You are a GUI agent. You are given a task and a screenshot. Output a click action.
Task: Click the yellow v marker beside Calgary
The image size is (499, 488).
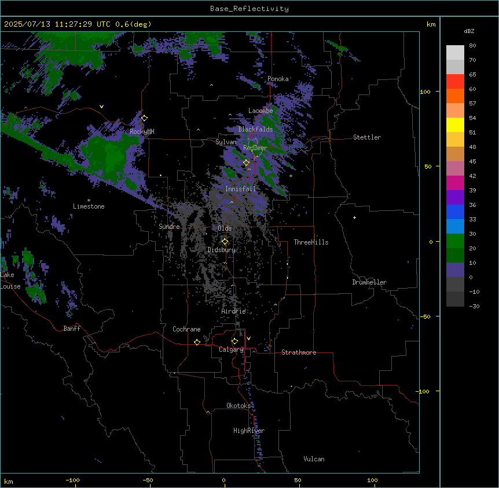248,338
